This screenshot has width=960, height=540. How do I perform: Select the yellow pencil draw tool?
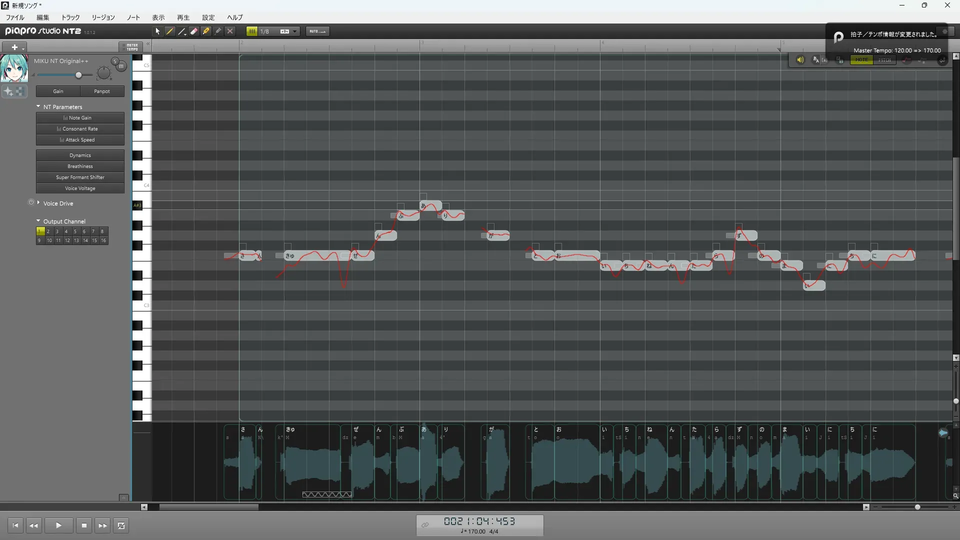click(x=170, y=31)
